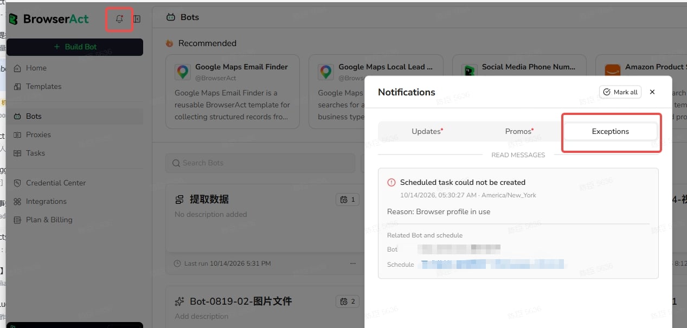The image size is (687, 328).
Task: Click the red exception warning icon
Action: tap(391, 182)
